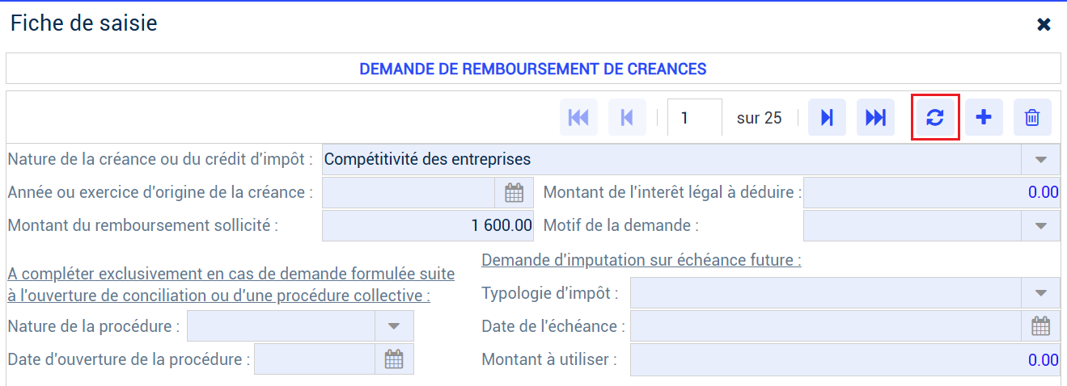Expand the Typologie d'impôt dropdown
The image size is (1067, 386).
1041,293
